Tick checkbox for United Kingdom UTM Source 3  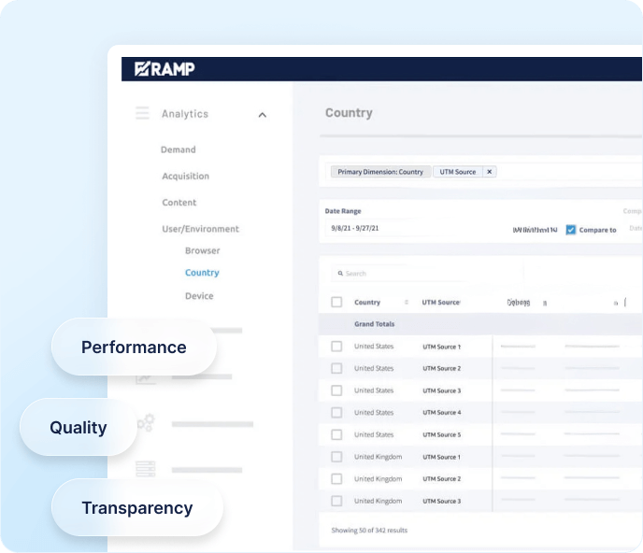(x=336, y=502)
